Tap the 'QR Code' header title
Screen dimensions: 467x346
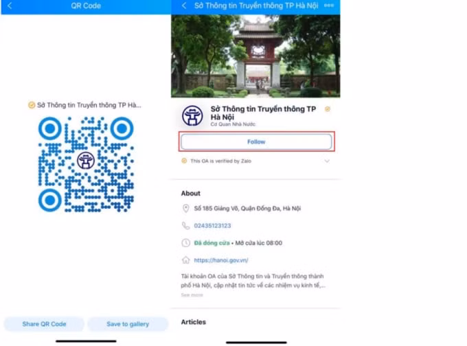point(86,5)
